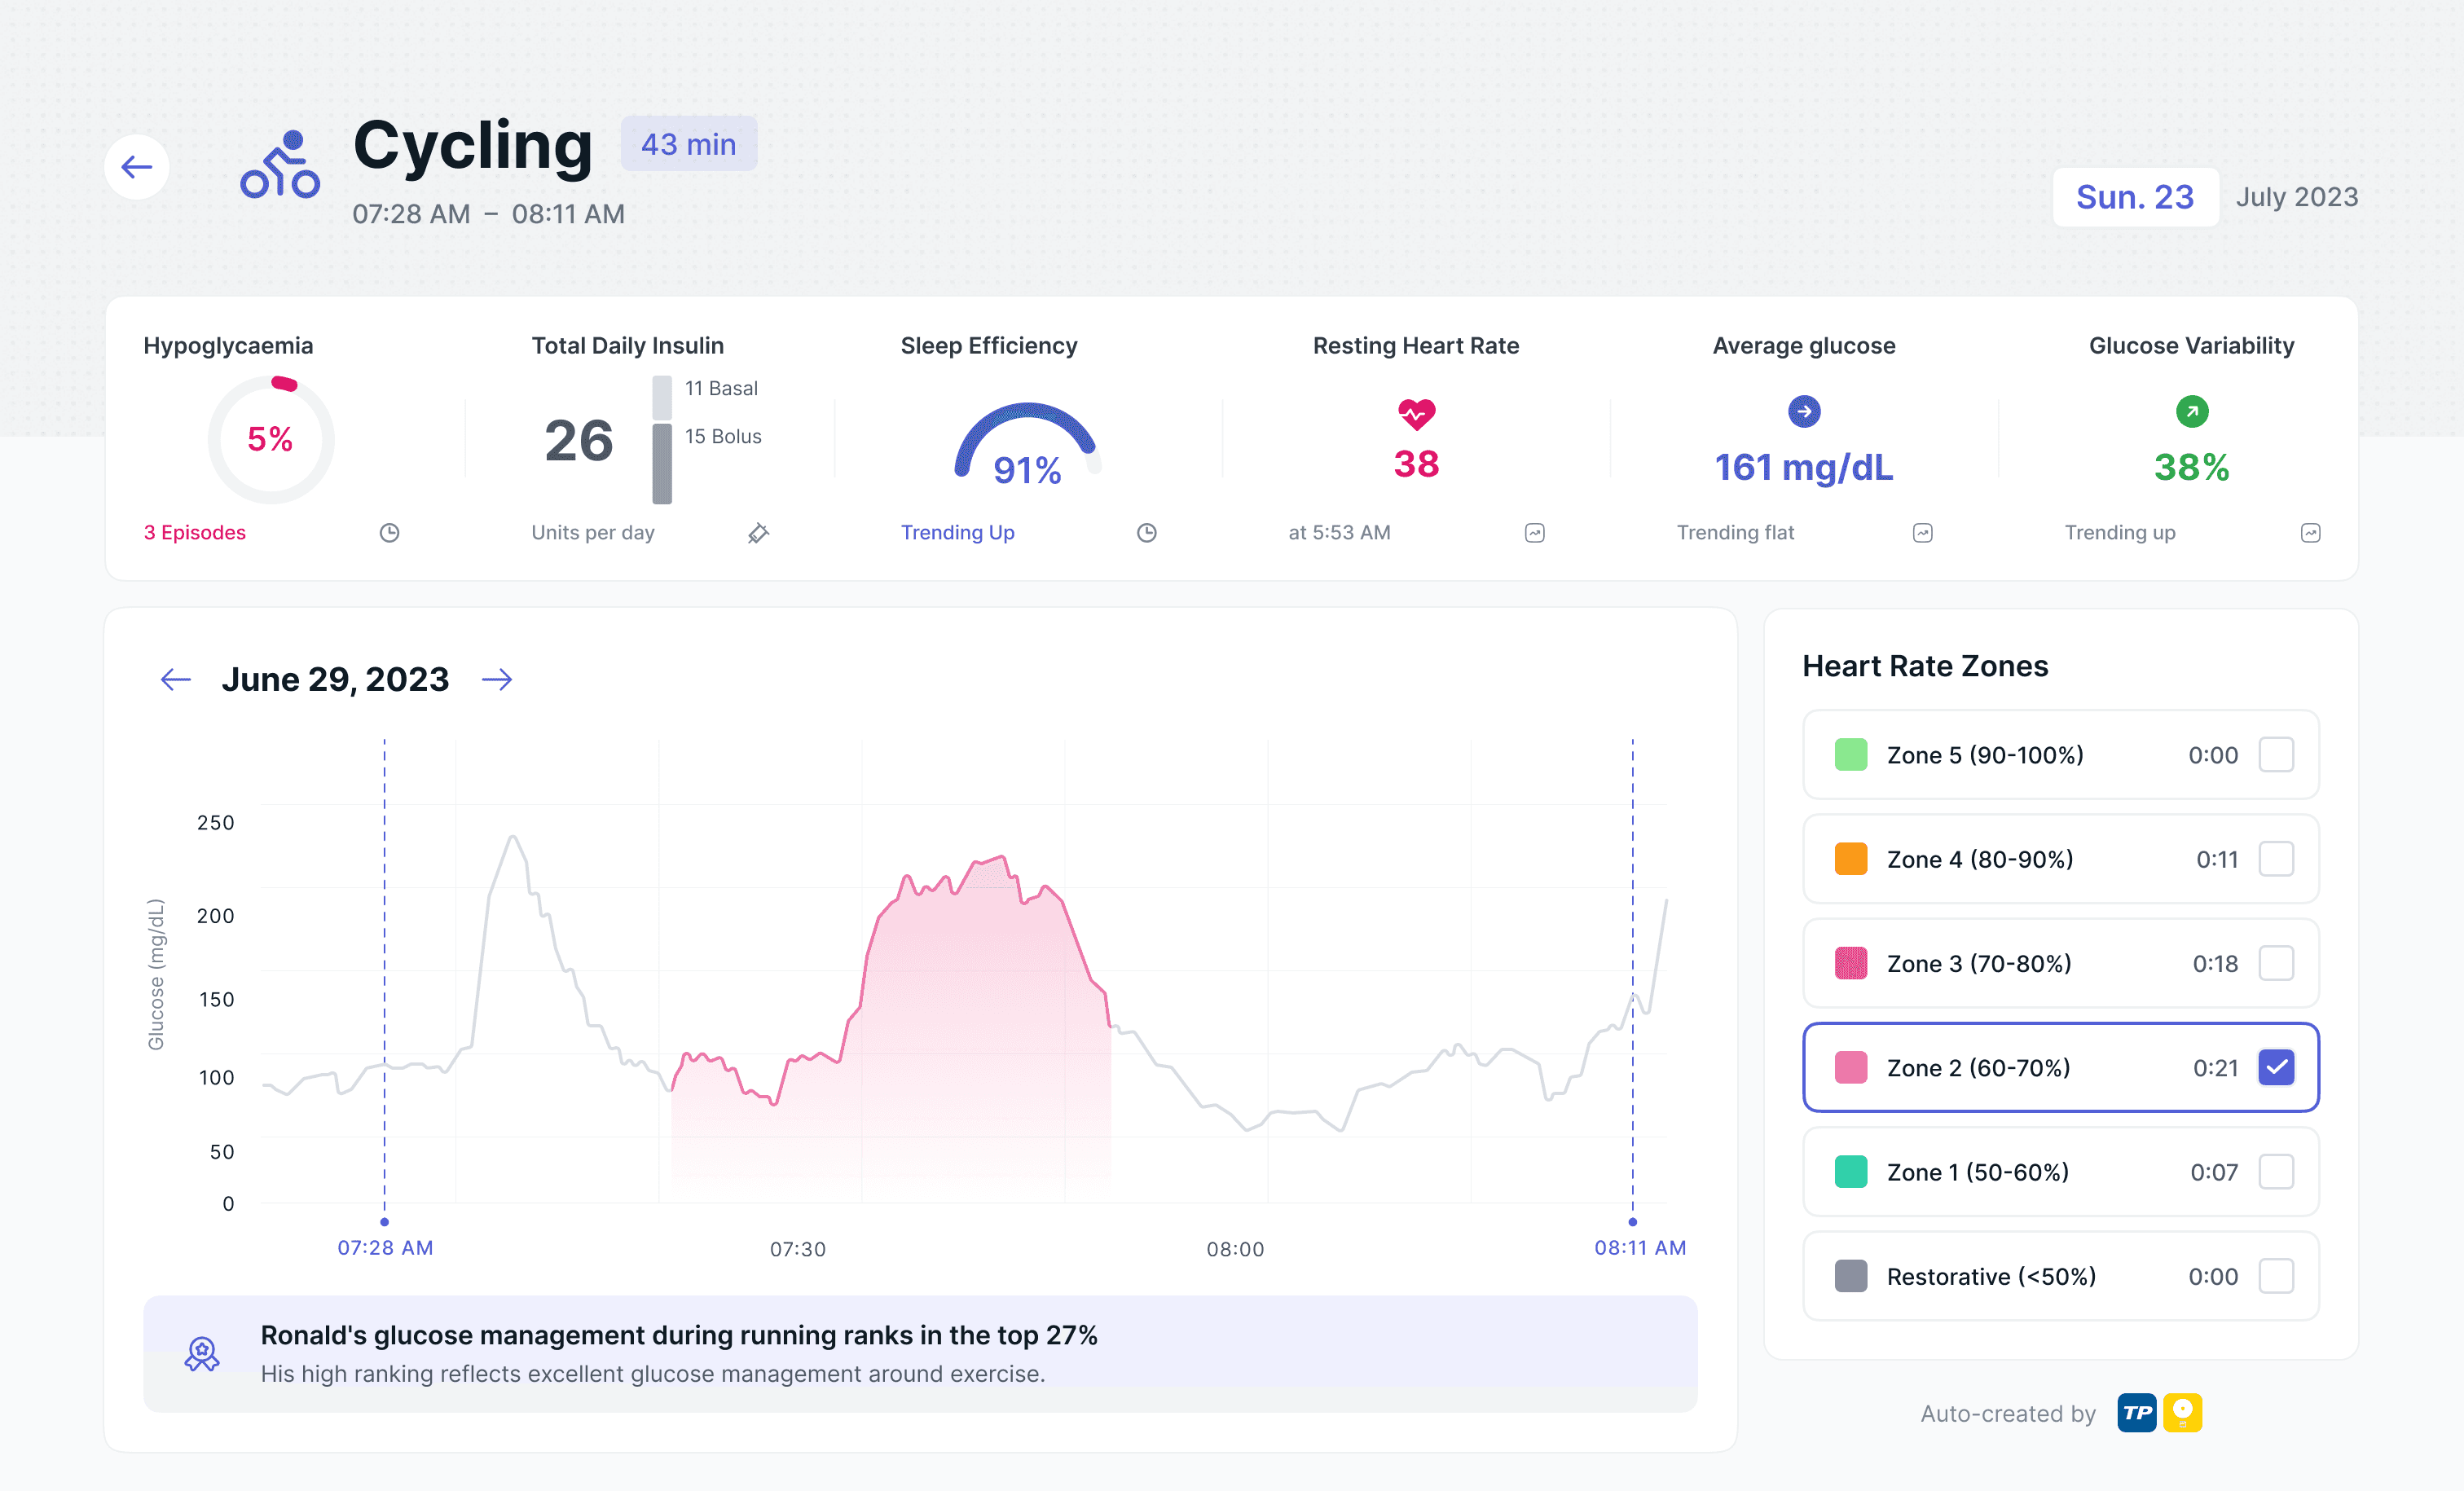Viewport: 2464px width, 1491px height.
Task: Click the trend icon beside Glucose Variability
Action: pyautogui.click(x=2310, y=533)
